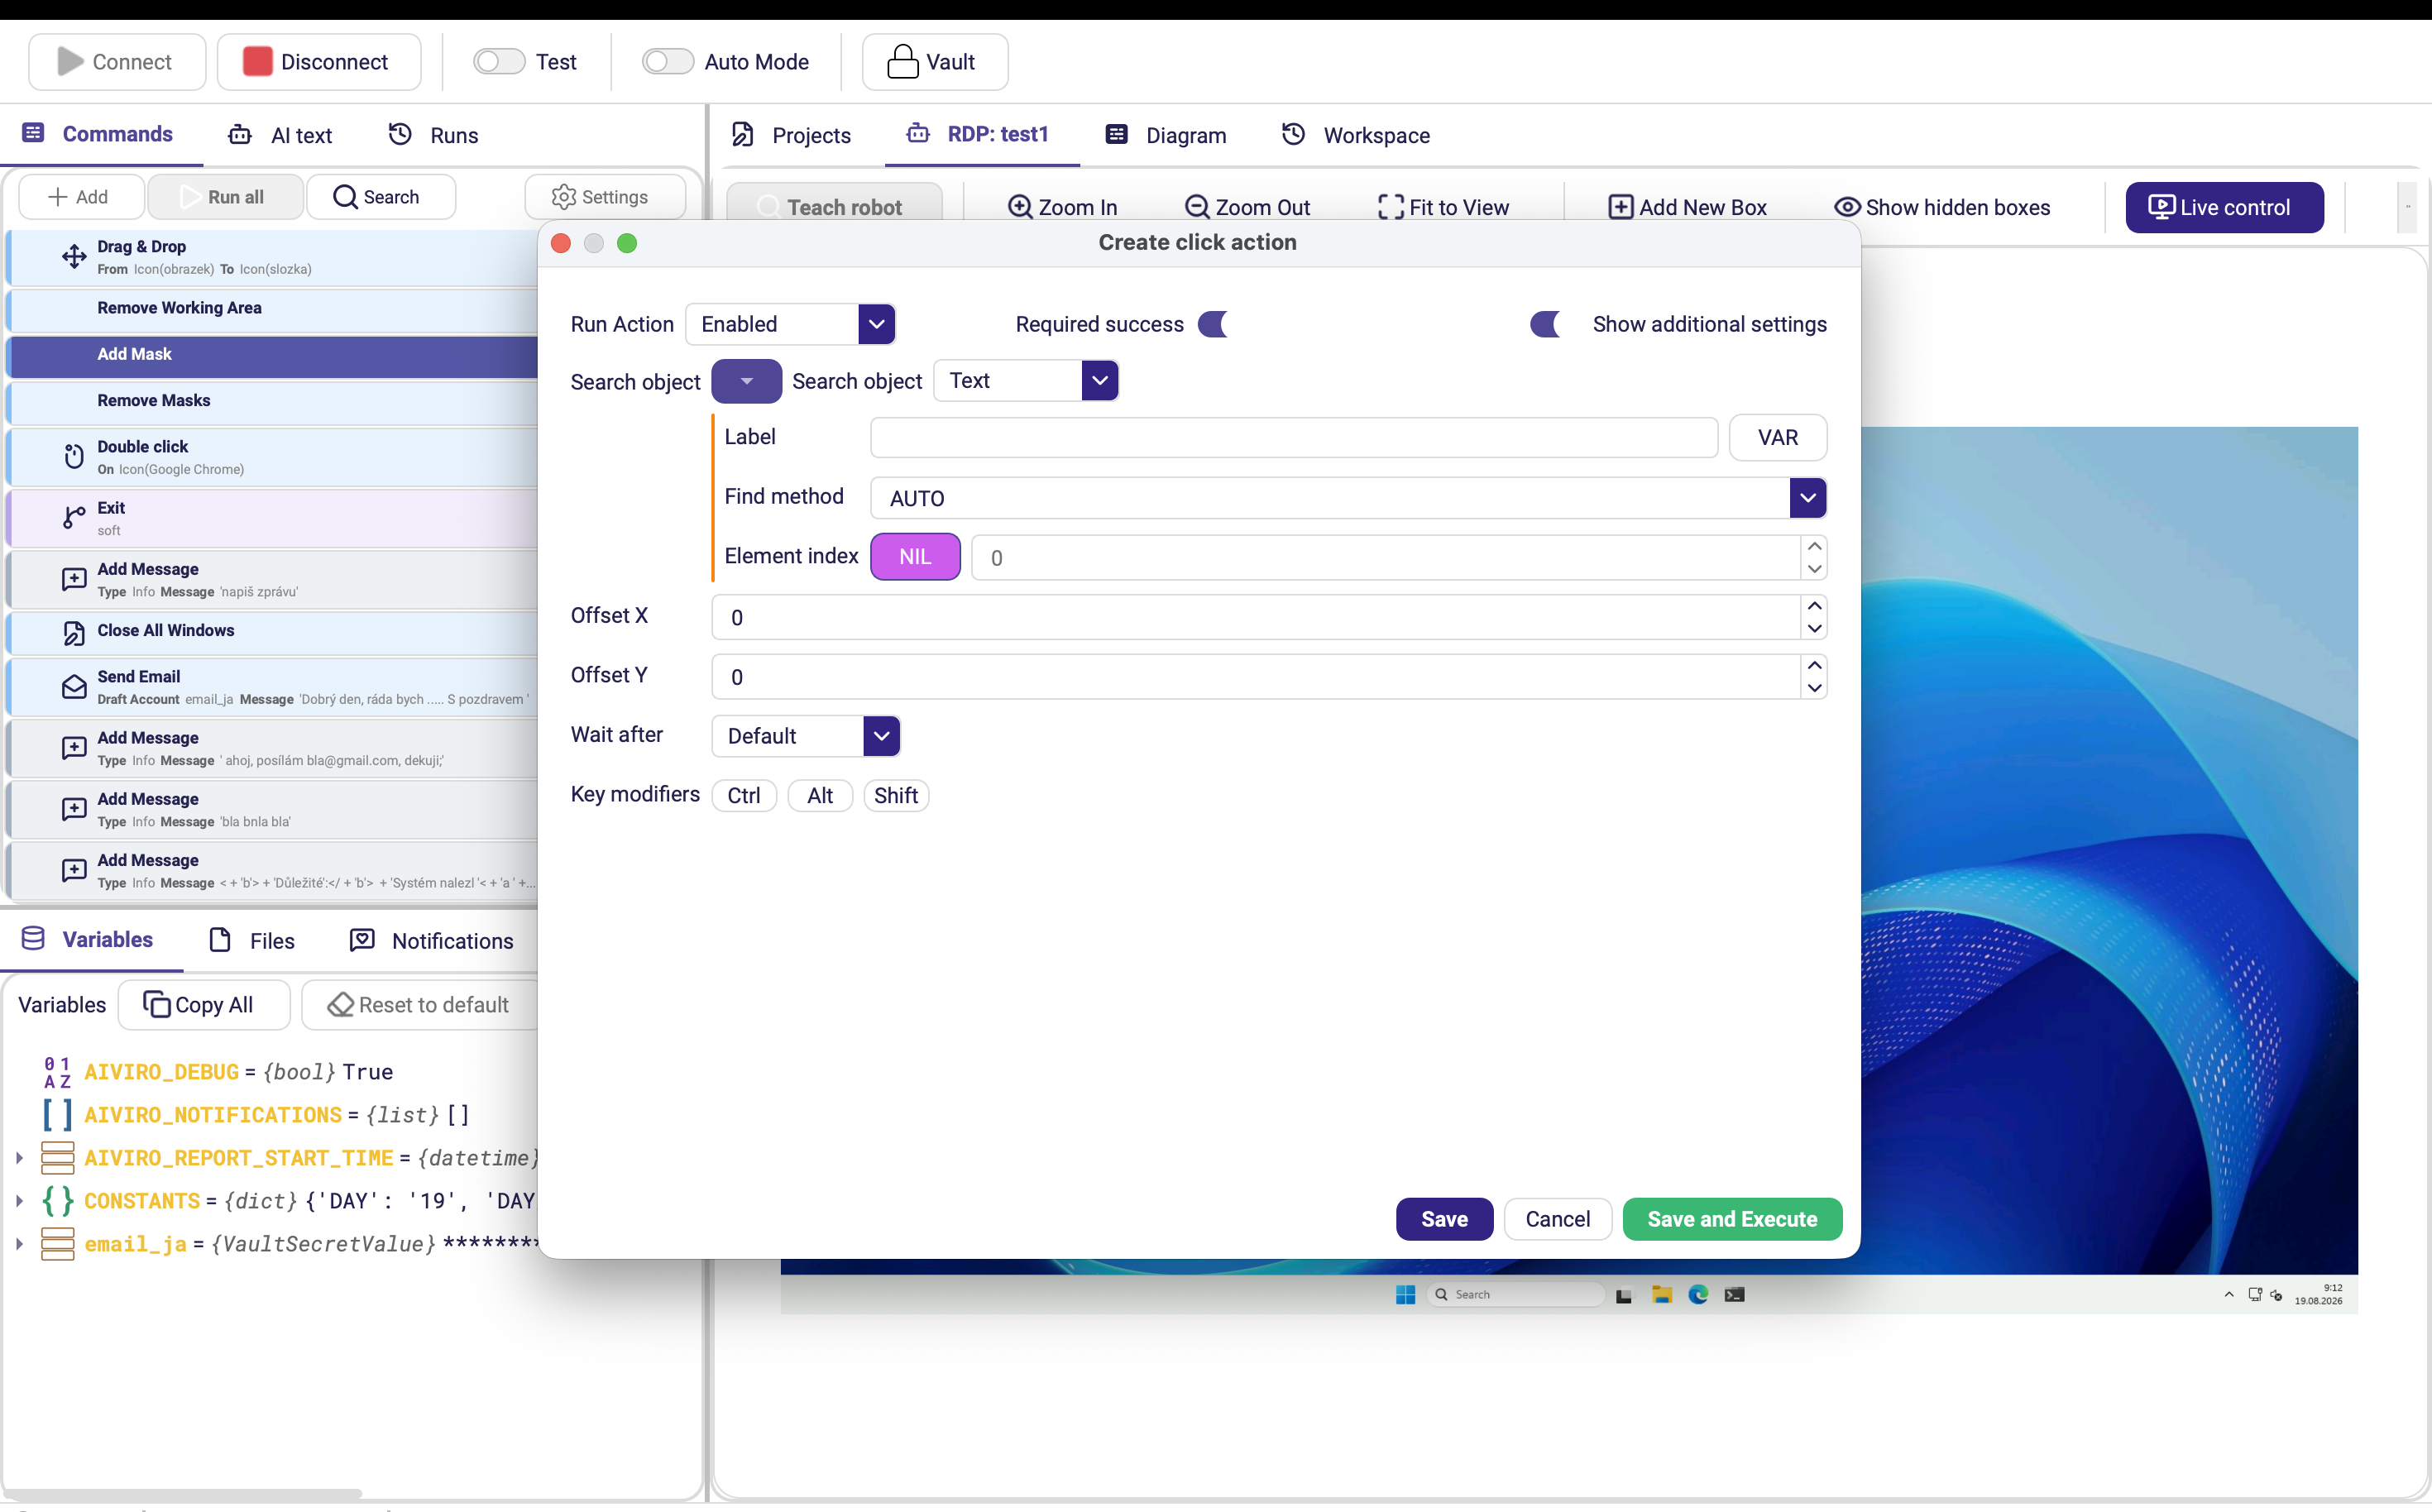
Task: Click the Cancel button
Action: click(1557, 1219)
